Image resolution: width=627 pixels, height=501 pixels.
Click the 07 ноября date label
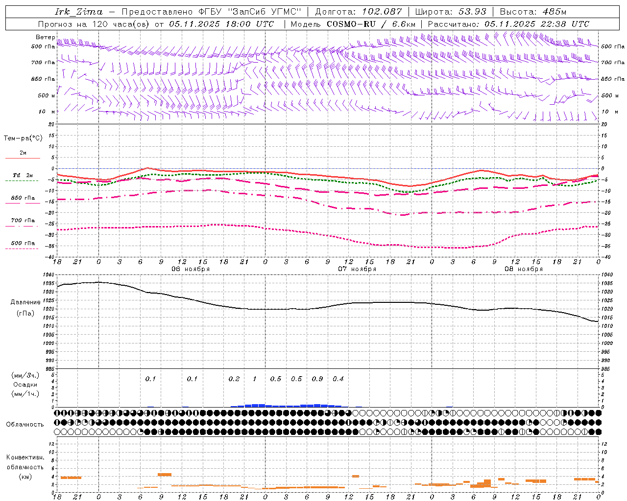click(x=357, y=269)
